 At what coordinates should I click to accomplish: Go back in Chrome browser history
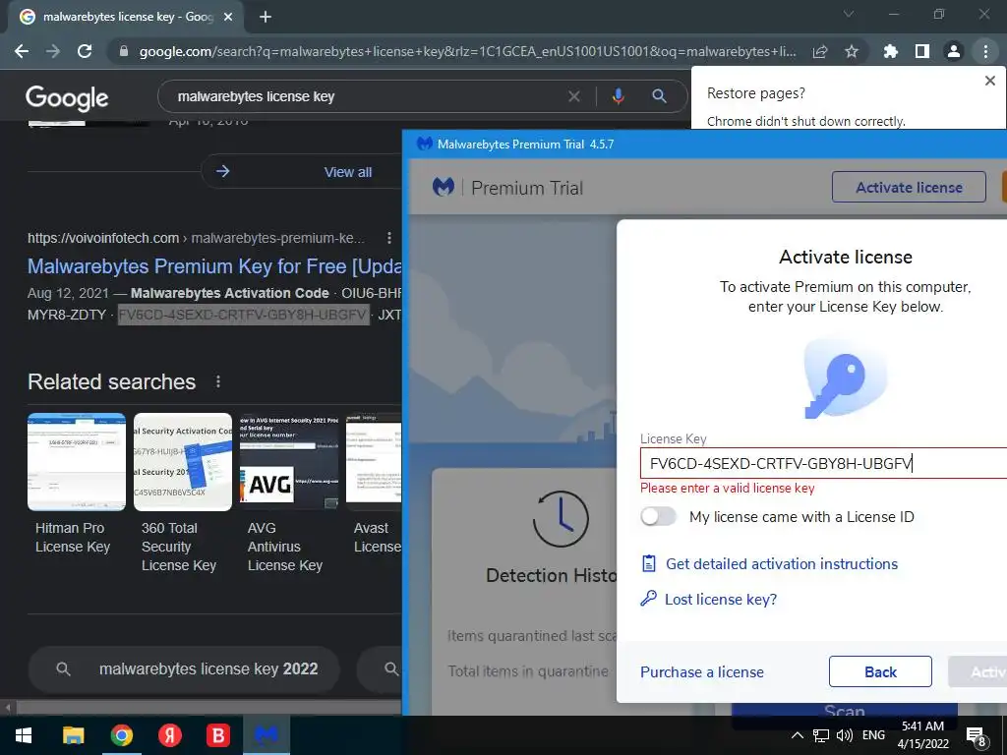tap(22, 51)
